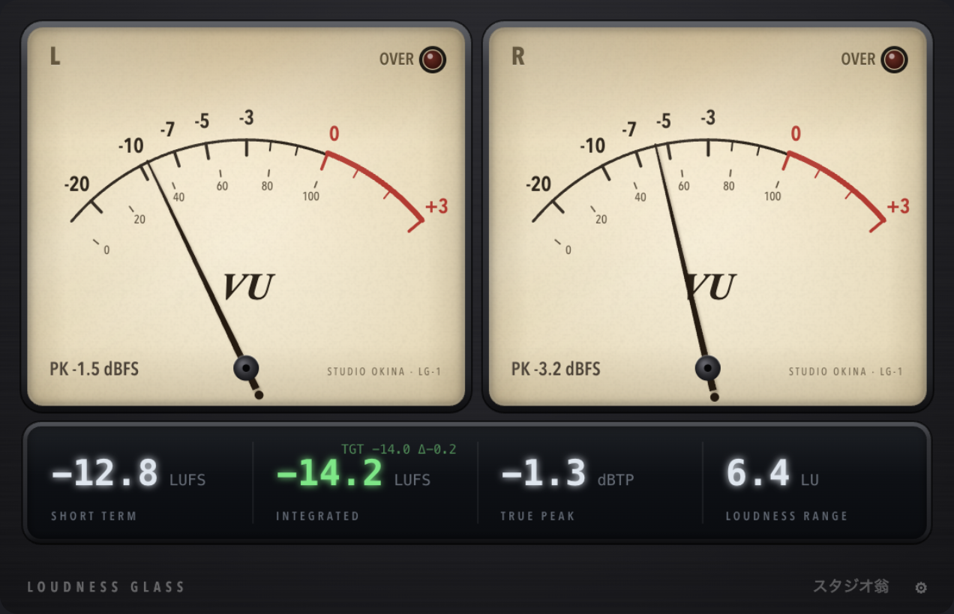The image size is (954, 614).
Task: Click the 6.4 loudness range value
Action: pyautogui.click(x=757, y=473)
